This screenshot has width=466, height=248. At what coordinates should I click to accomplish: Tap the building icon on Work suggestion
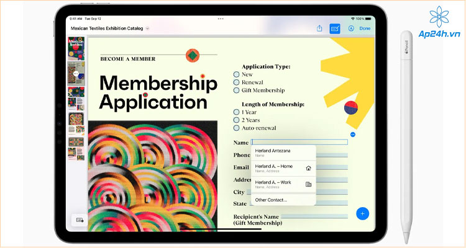click(308, 184)
